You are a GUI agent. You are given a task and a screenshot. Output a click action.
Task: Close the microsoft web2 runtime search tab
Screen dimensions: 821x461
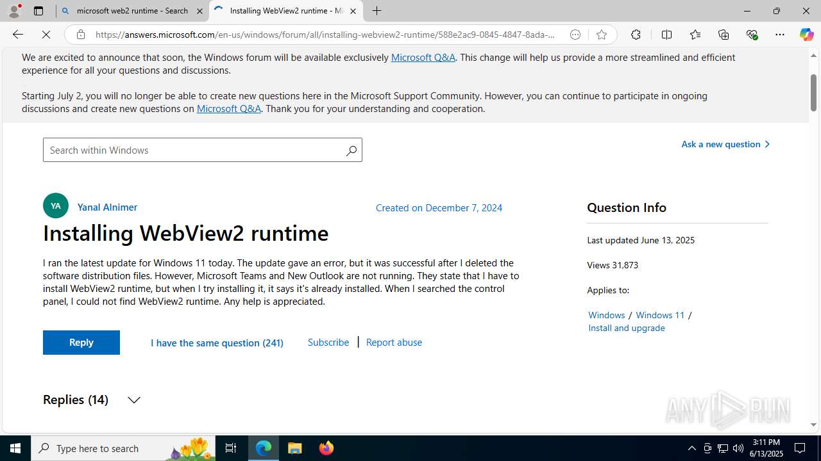click(199, 11)
